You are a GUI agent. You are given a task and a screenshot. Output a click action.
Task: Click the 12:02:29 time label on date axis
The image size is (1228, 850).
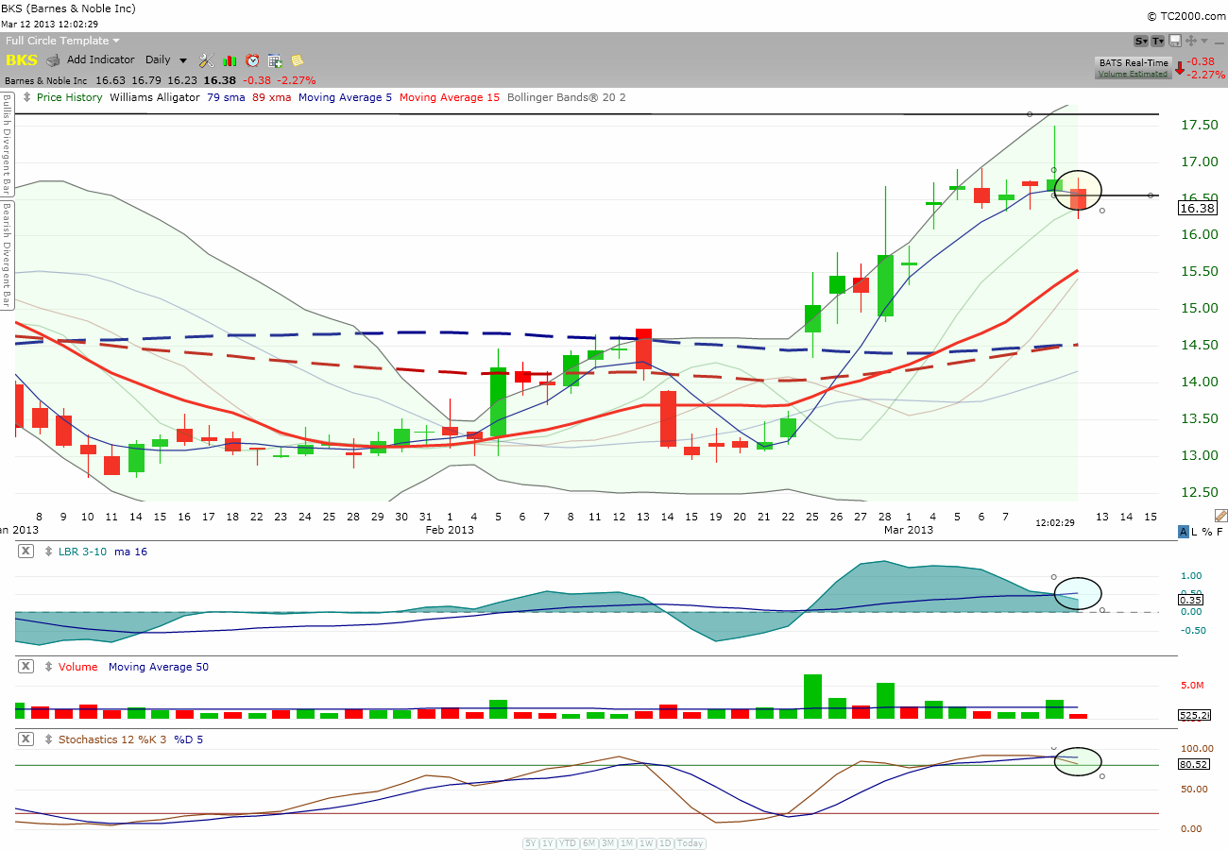point(1057,522)
